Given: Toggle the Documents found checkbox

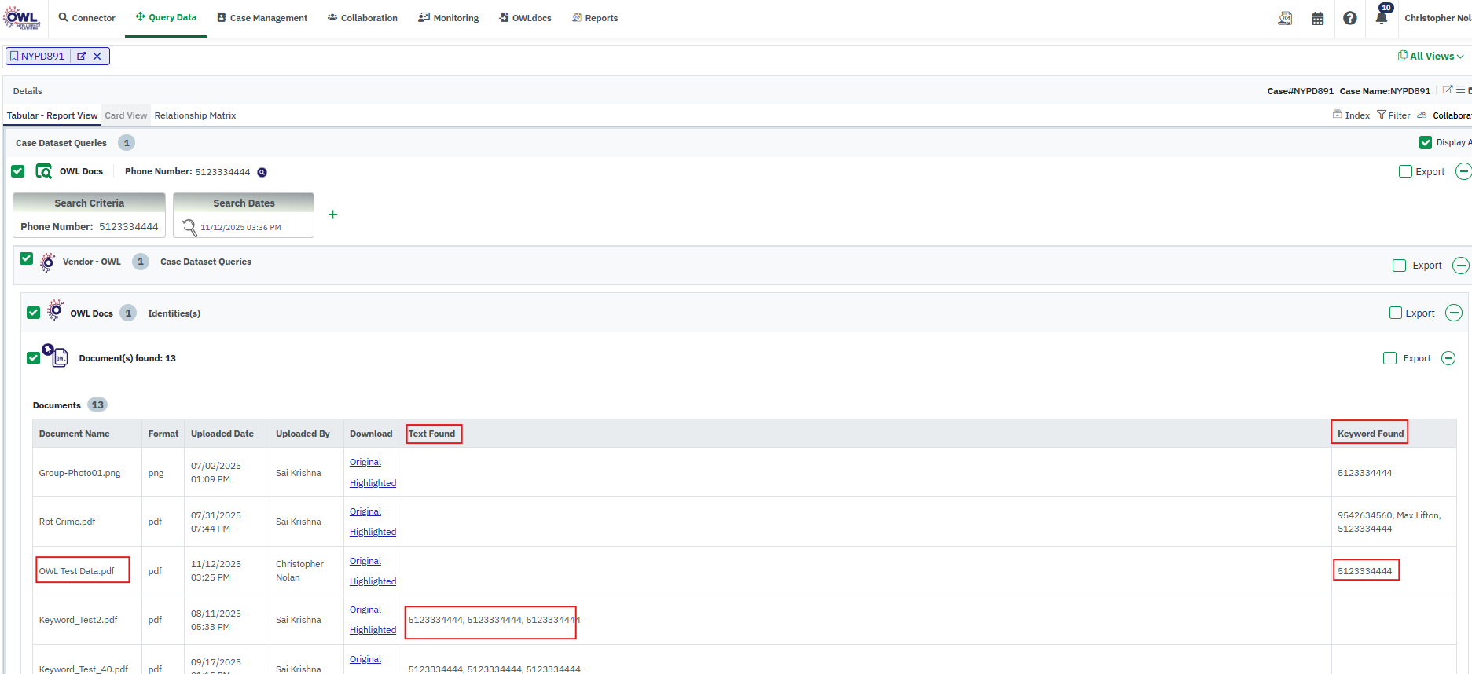Looking at the screenshot, I should click(33, 358).
